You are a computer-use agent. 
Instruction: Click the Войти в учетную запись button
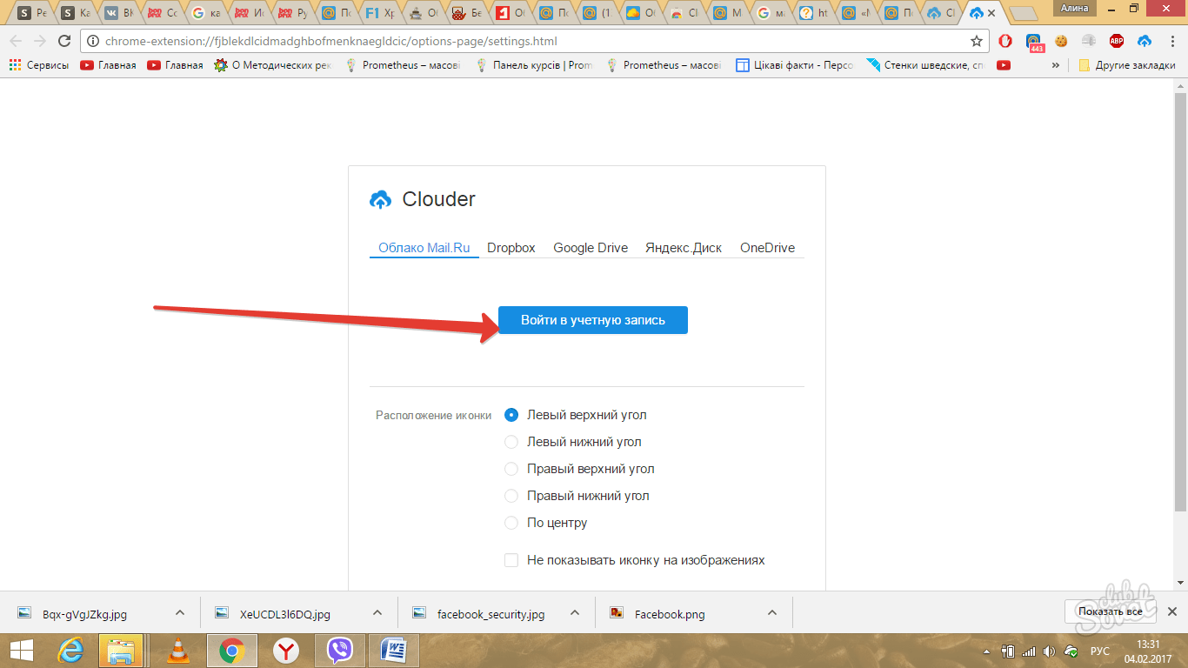(593, 320)
